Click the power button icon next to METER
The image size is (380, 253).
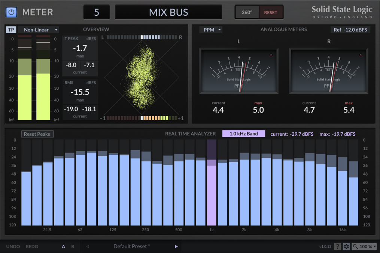coord(11,12)
